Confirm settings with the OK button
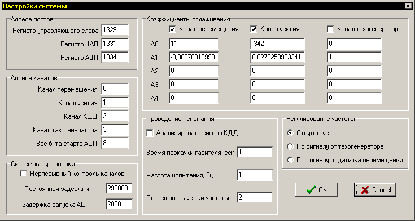The image size is (415, 221). coord(316,190)
